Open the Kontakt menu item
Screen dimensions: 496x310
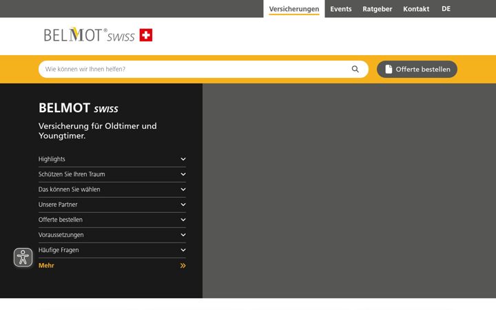point(416,9)
